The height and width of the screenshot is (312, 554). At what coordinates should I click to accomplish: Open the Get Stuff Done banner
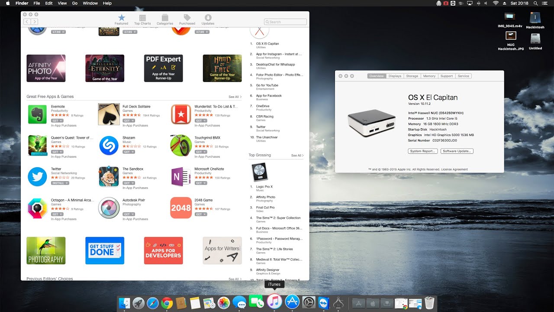[105, 250]
